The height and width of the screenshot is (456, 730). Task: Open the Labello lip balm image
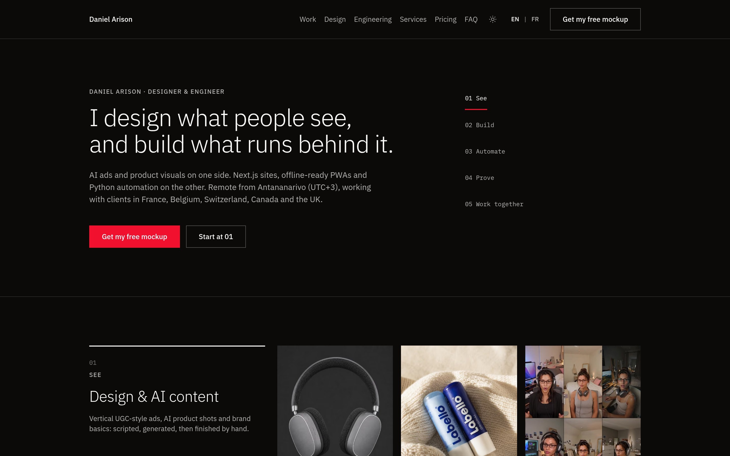click(x=459, y=401)
